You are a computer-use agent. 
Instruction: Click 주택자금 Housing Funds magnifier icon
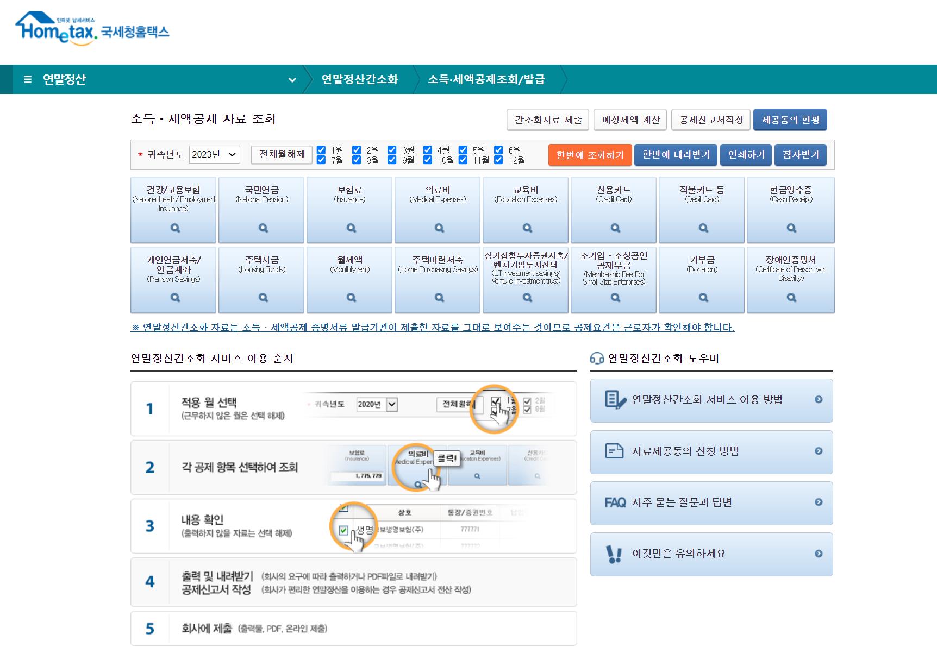[x=263, y=298]
